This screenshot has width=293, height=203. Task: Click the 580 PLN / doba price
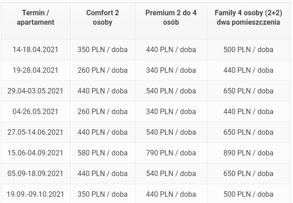(102, 153)
